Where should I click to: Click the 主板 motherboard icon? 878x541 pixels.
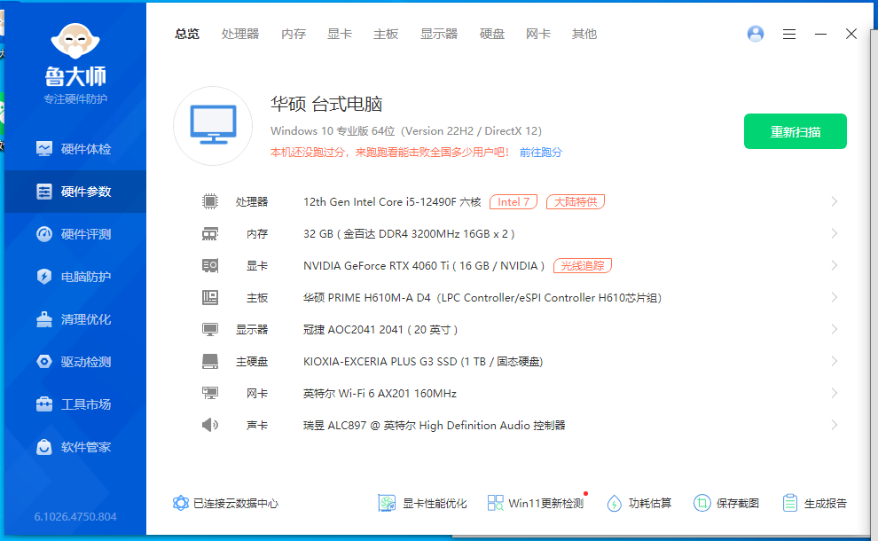pyautogui.click(x=210, y=297)
